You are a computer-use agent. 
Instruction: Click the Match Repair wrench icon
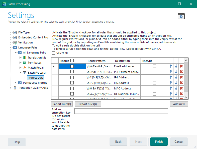click(x=25, y=68)
